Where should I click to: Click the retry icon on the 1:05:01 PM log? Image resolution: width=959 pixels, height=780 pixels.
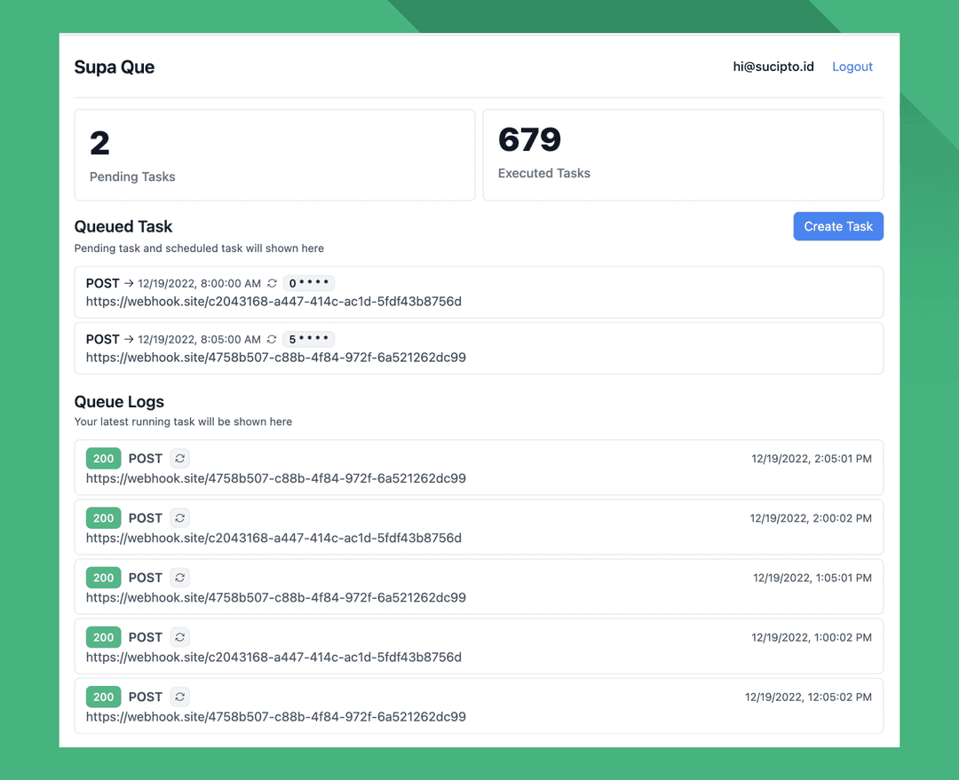tap(179, 577)
